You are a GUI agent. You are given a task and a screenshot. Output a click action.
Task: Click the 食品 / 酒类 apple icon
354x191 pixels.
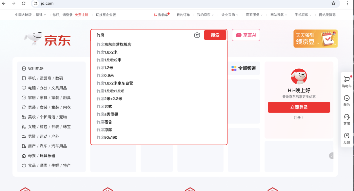(x=24, y=165)
